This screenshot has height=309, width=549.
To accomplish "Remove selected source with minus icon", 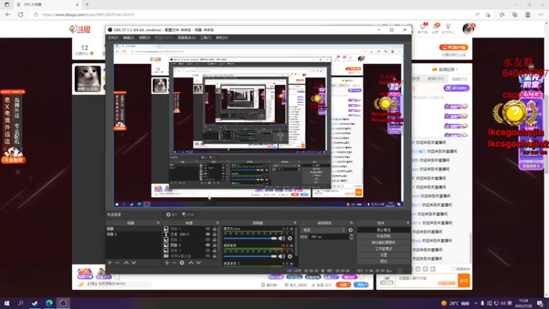I will pyautogui.click(x=174, y=262).
